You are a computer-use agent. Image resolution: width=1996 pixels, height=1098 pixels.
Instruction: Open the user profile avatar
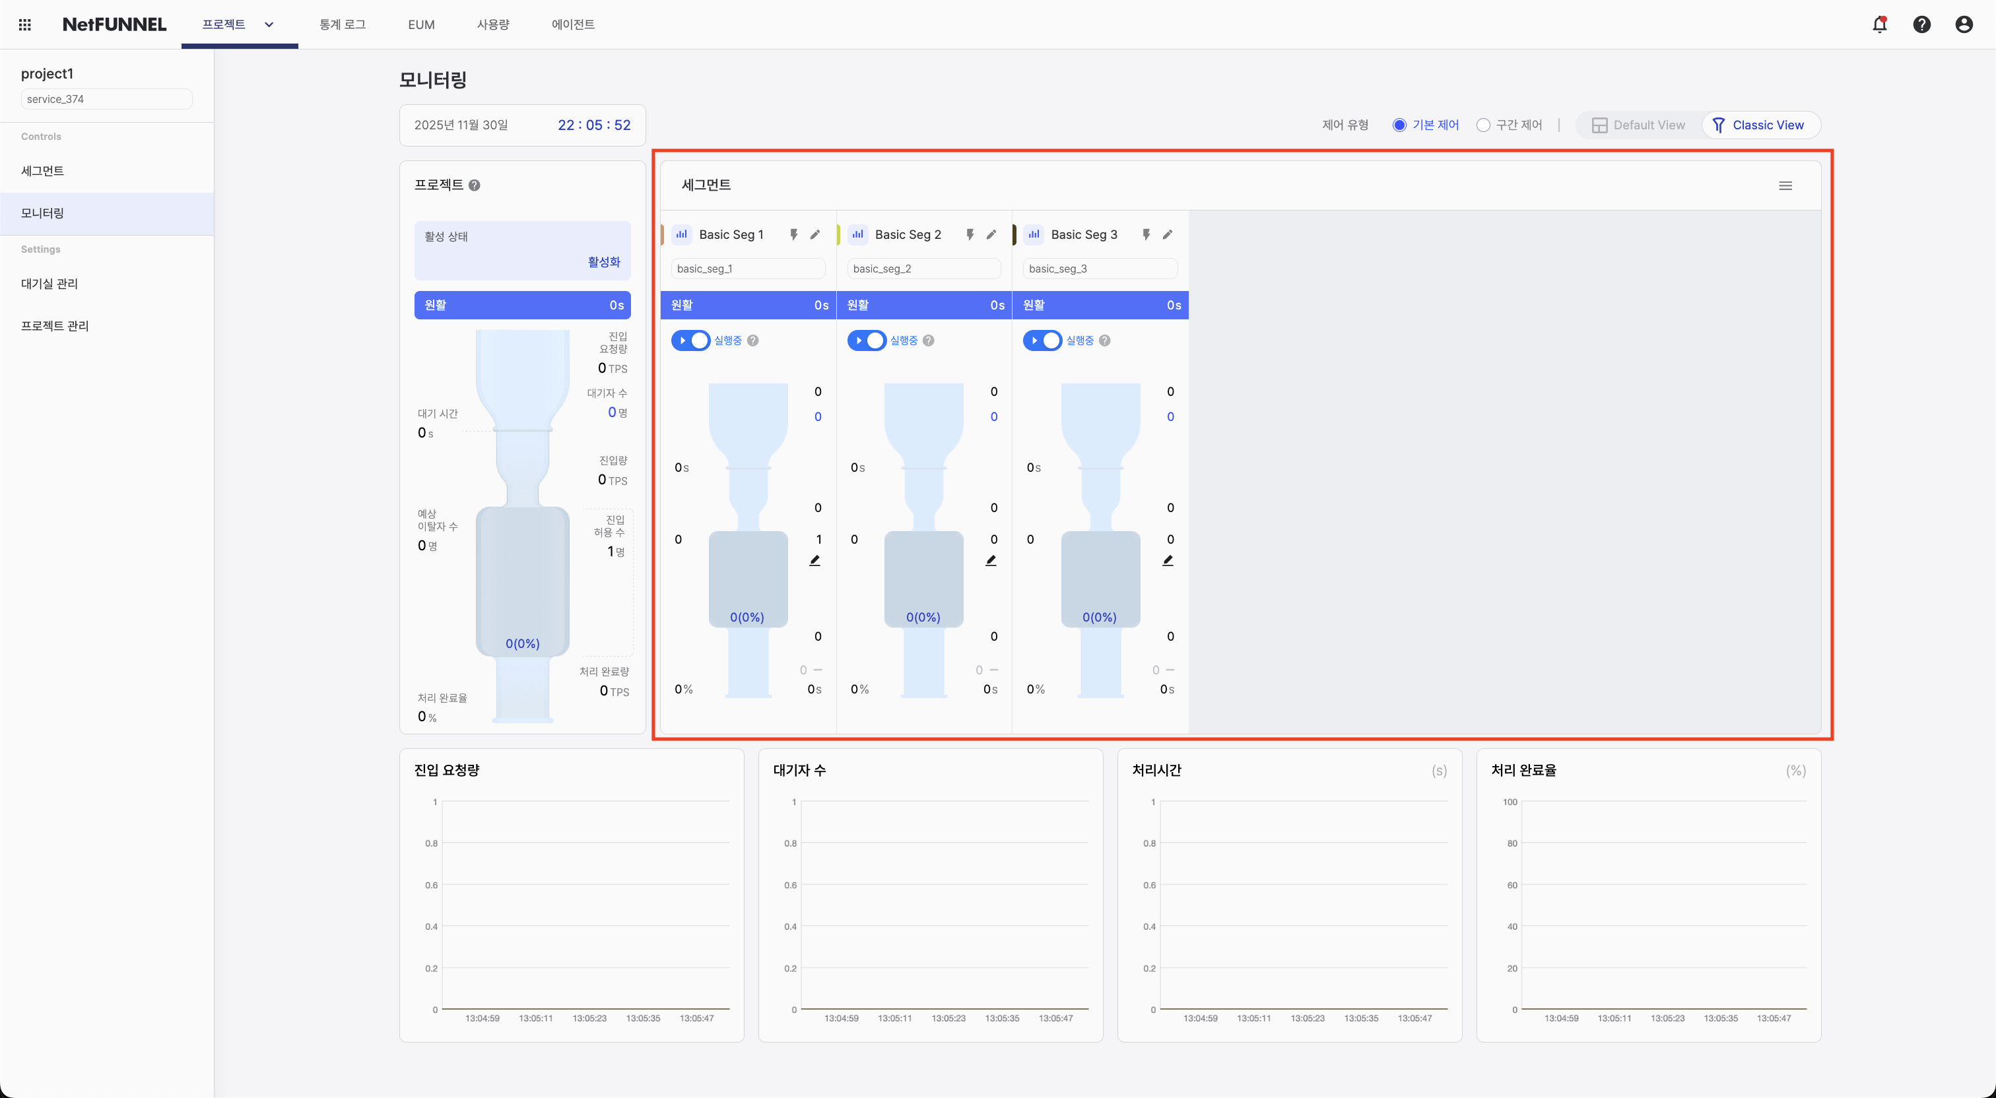coord(1964,24)
